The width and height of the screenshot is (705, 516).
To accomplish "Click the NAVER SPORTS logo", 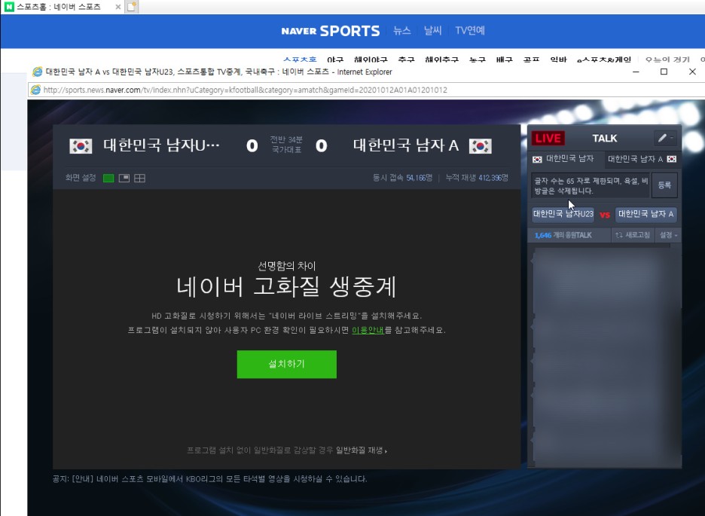I will tap(331, 31).
